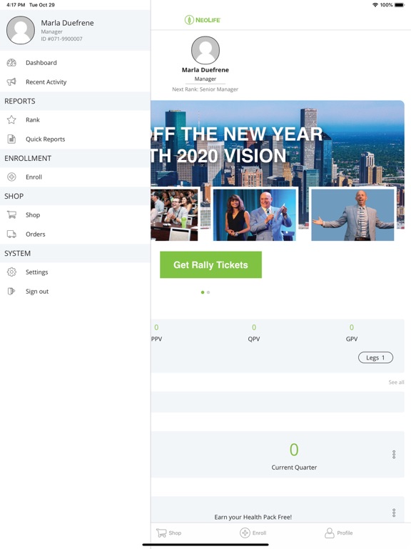Tap the GPV value
The height and width of the screenshot is (549, 411).
[x=352, y=327]
